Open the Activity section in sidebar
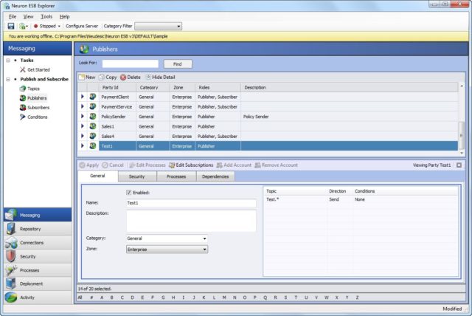Viewport: 472px width, 316px height. click(38, 298)
